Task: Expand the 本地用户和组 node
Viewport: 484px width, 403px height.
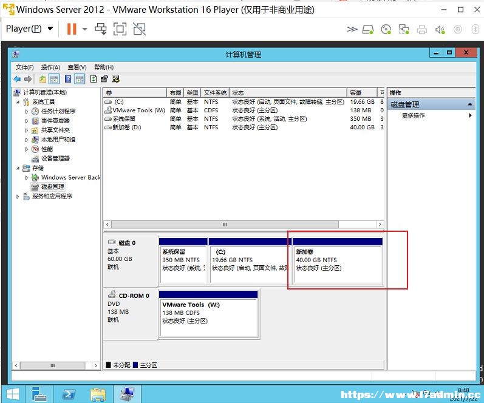Action: click(x=27, y=140)
